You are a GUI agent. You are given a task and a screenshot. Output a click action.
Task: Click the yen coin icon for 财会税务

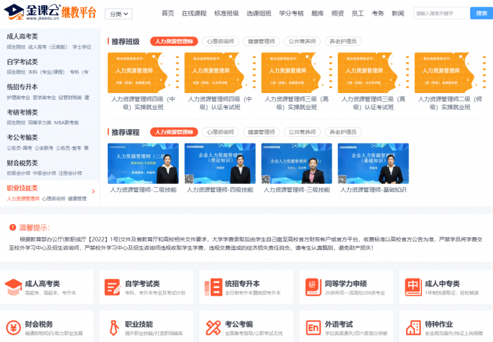pyautogui.click(x=14, y=327)
